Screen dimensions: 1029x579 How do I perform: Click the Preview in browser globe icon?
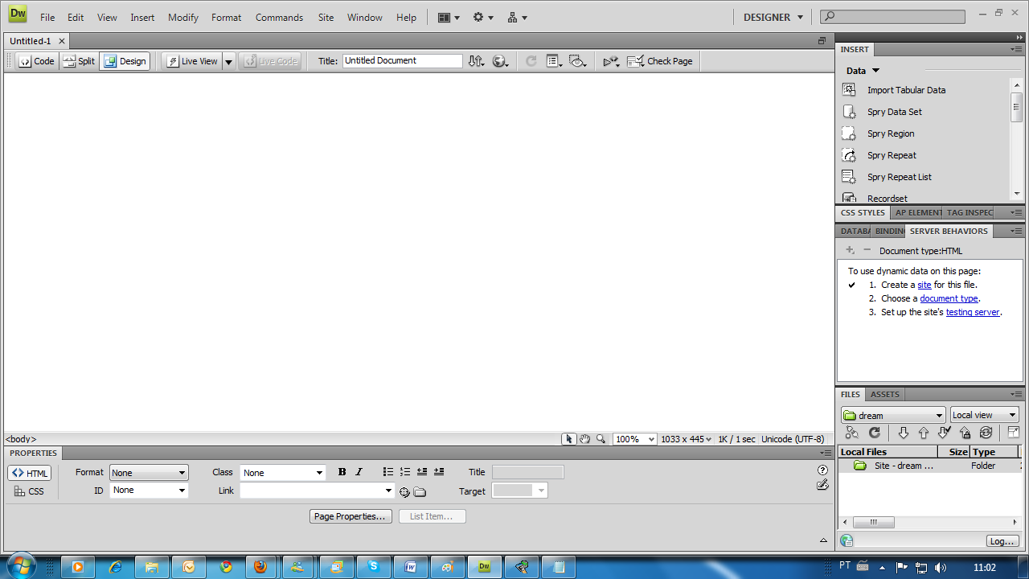pos(500,61)
